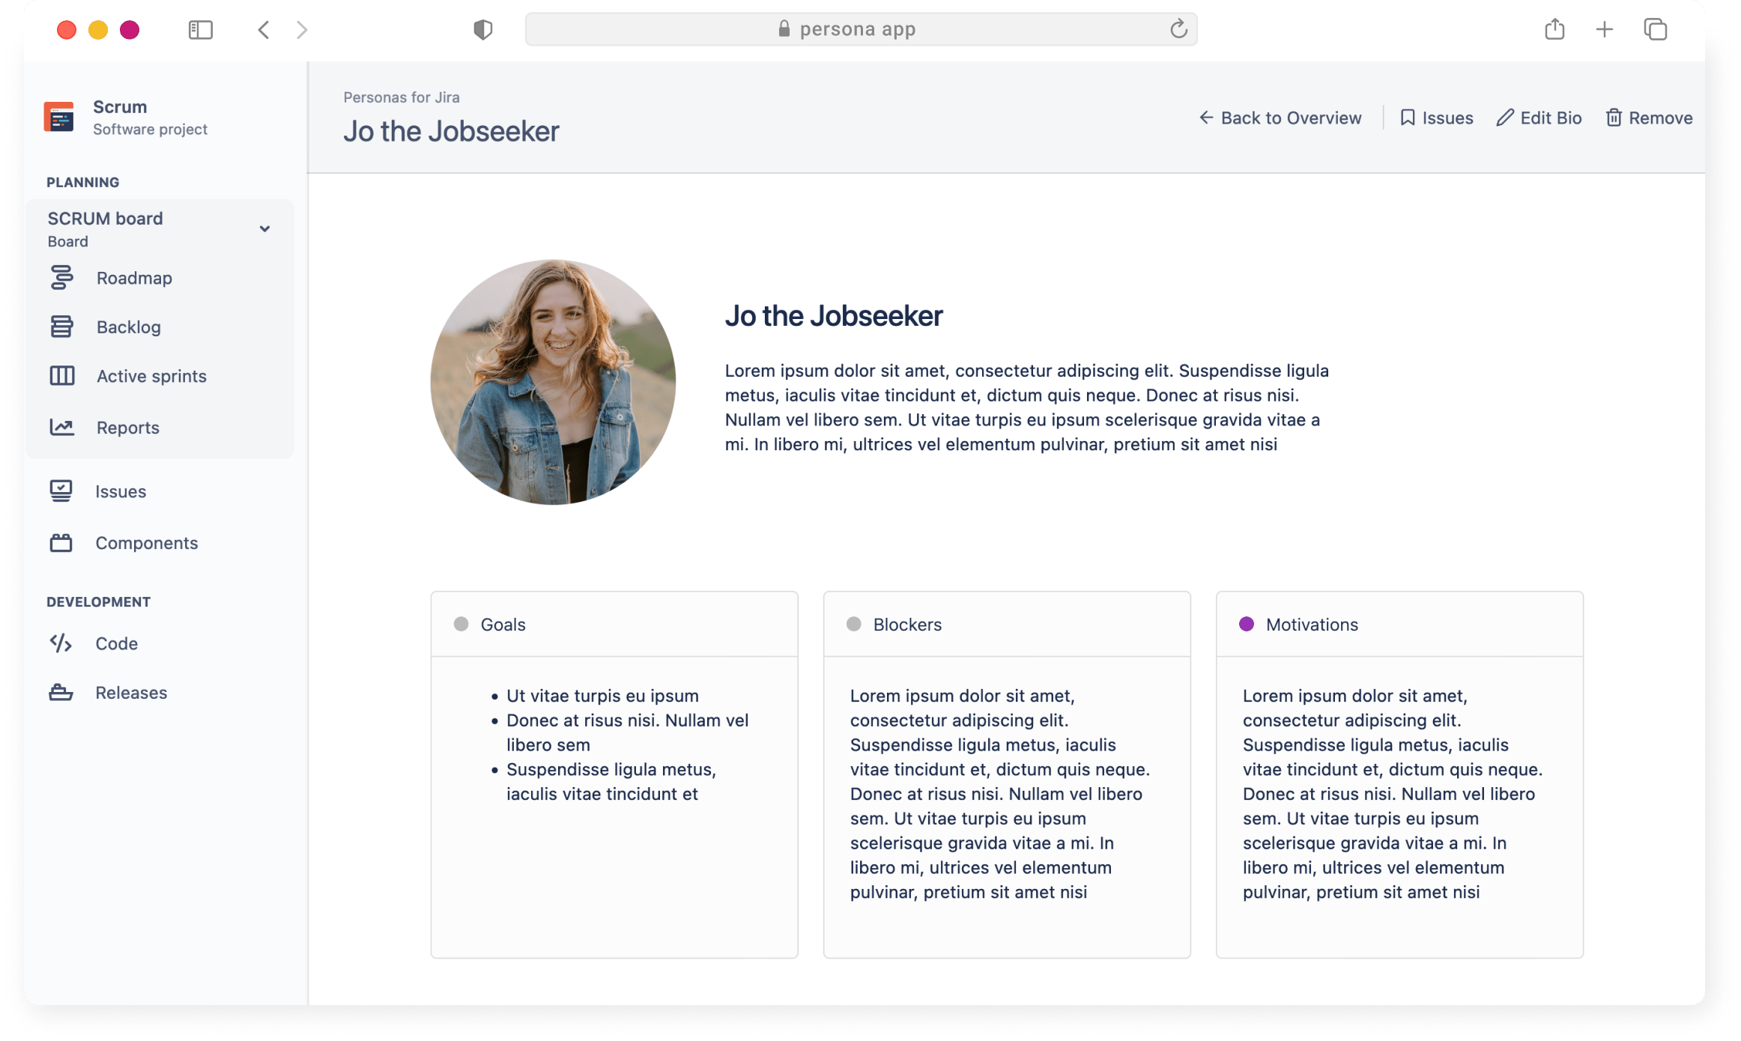Click the gray dot beside Goals
This screenshot has width=1741, height=1041.
point(461,624)
